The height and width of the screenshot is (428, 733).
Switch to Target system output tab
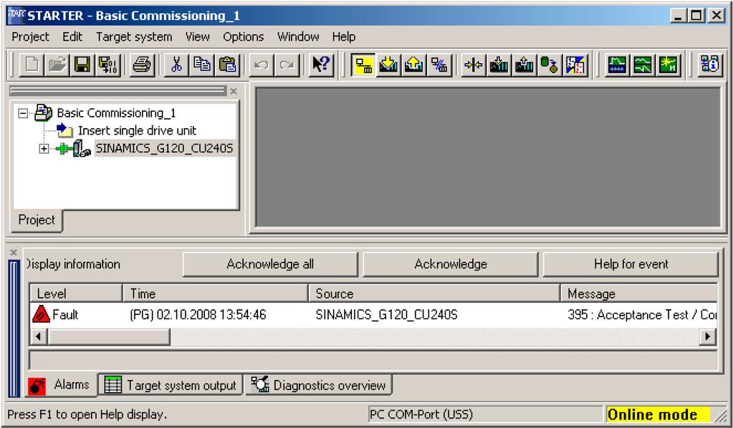[x=171, y=385]
